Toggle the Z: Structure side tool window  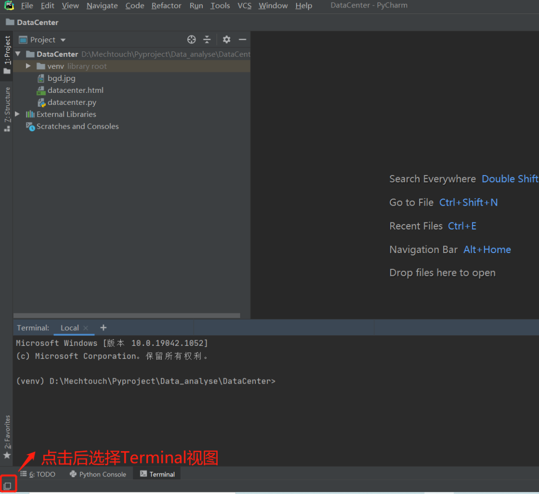(x=7, y=109)
